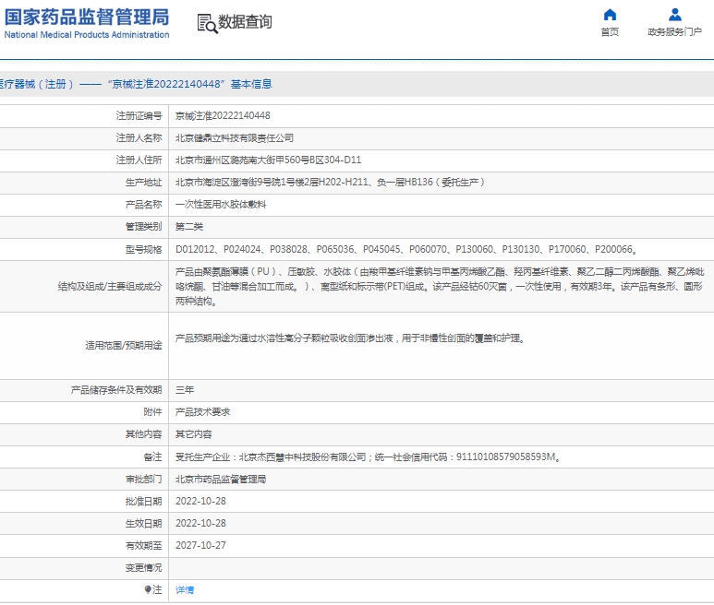Image resolution: width=714 pixels, height=605 pixels.
Task: Click the model specs D012012、P024024 list
Action: [406, 250]
